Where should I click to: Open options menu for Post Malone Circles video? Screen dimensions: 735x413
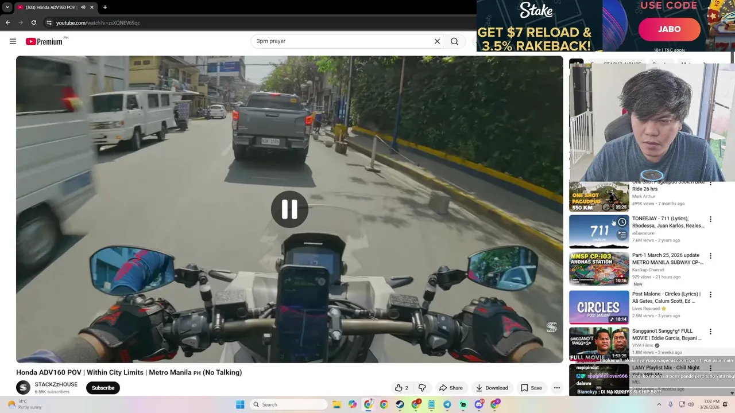pos(710,294)
